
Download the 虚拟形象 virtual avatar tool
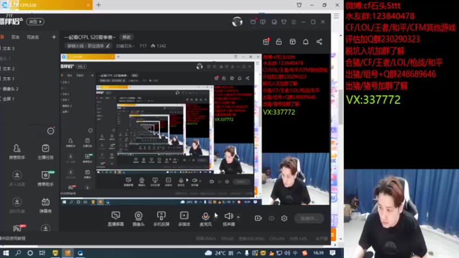click(17, 205)
